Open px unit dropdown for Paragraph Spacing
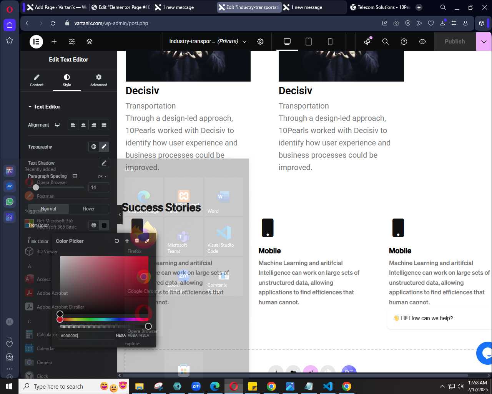The height and width of the screenshot is (394, 492). [102, 176]
